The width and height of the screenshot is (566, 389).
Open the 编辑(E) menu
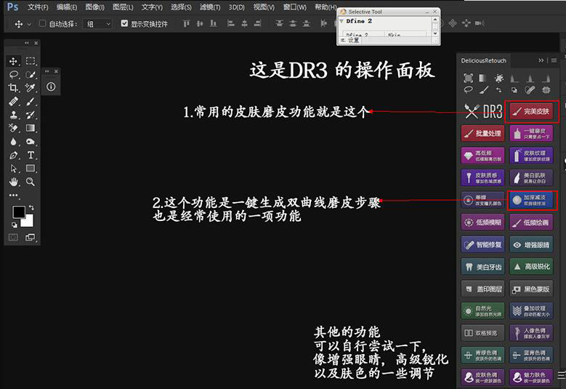[67, 7]
